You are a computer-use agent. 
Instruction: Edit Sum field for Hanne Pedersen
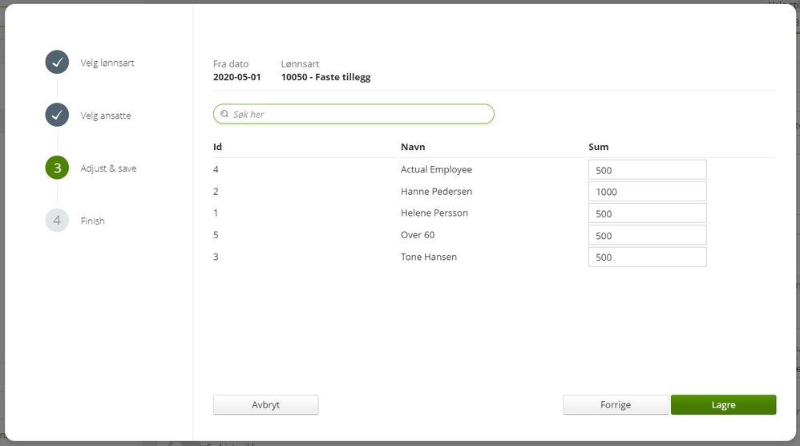[647, 192]
